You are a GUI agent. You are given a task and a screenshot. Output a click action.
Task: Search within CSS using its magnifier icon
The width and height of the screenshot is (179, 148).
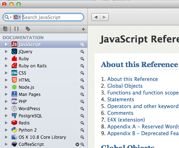point(82,73)
